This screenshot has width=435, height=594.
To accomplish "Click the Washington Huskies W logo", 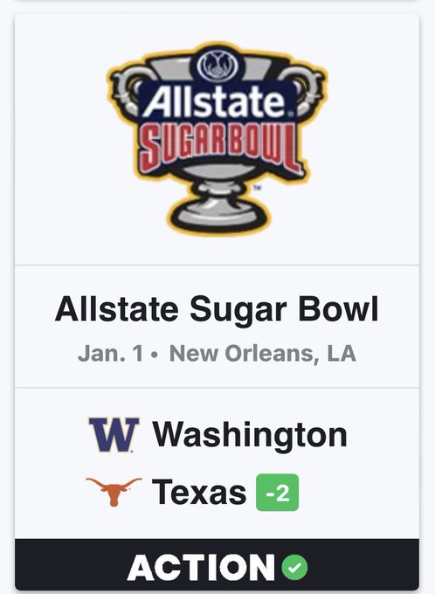I will [114, 434].
